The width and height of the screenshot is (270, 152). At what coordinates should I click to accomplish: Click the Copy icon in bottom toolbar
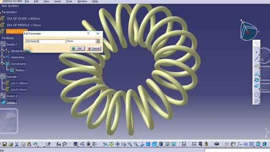[23, 144]
